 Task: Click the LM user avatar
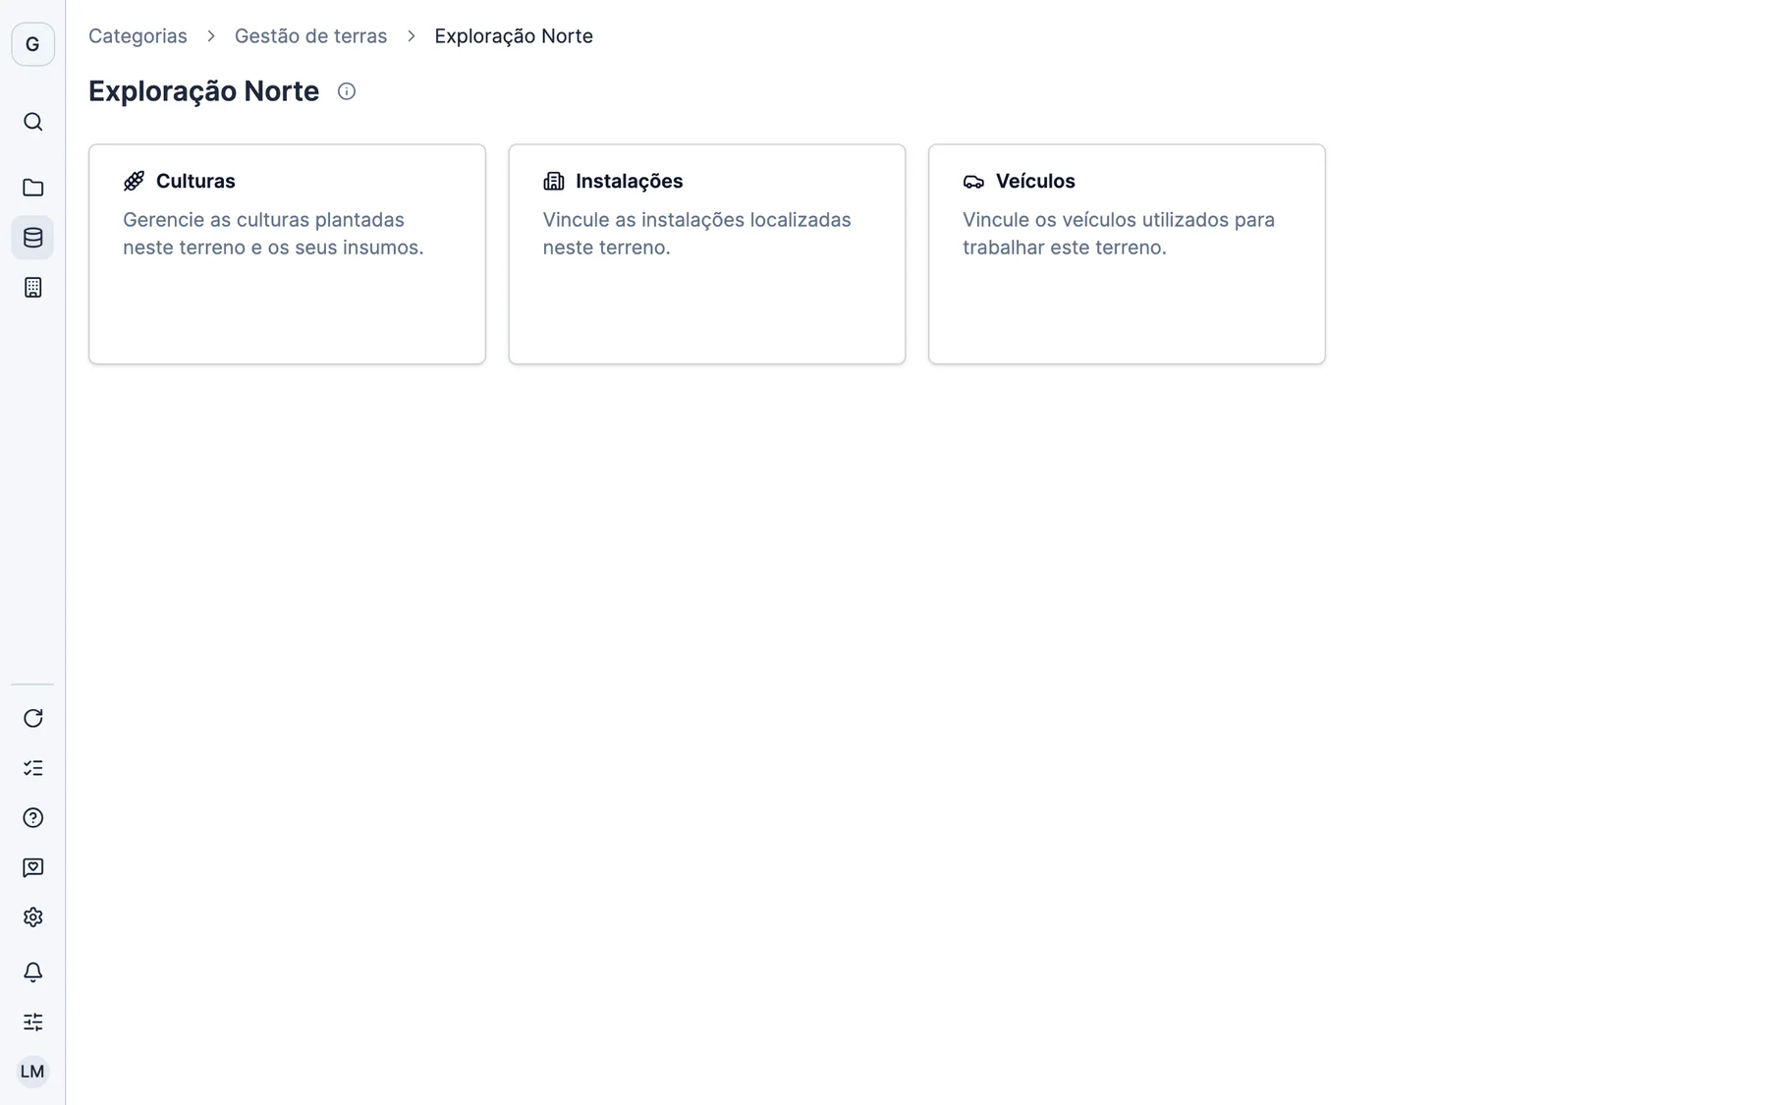[32, 1072]
